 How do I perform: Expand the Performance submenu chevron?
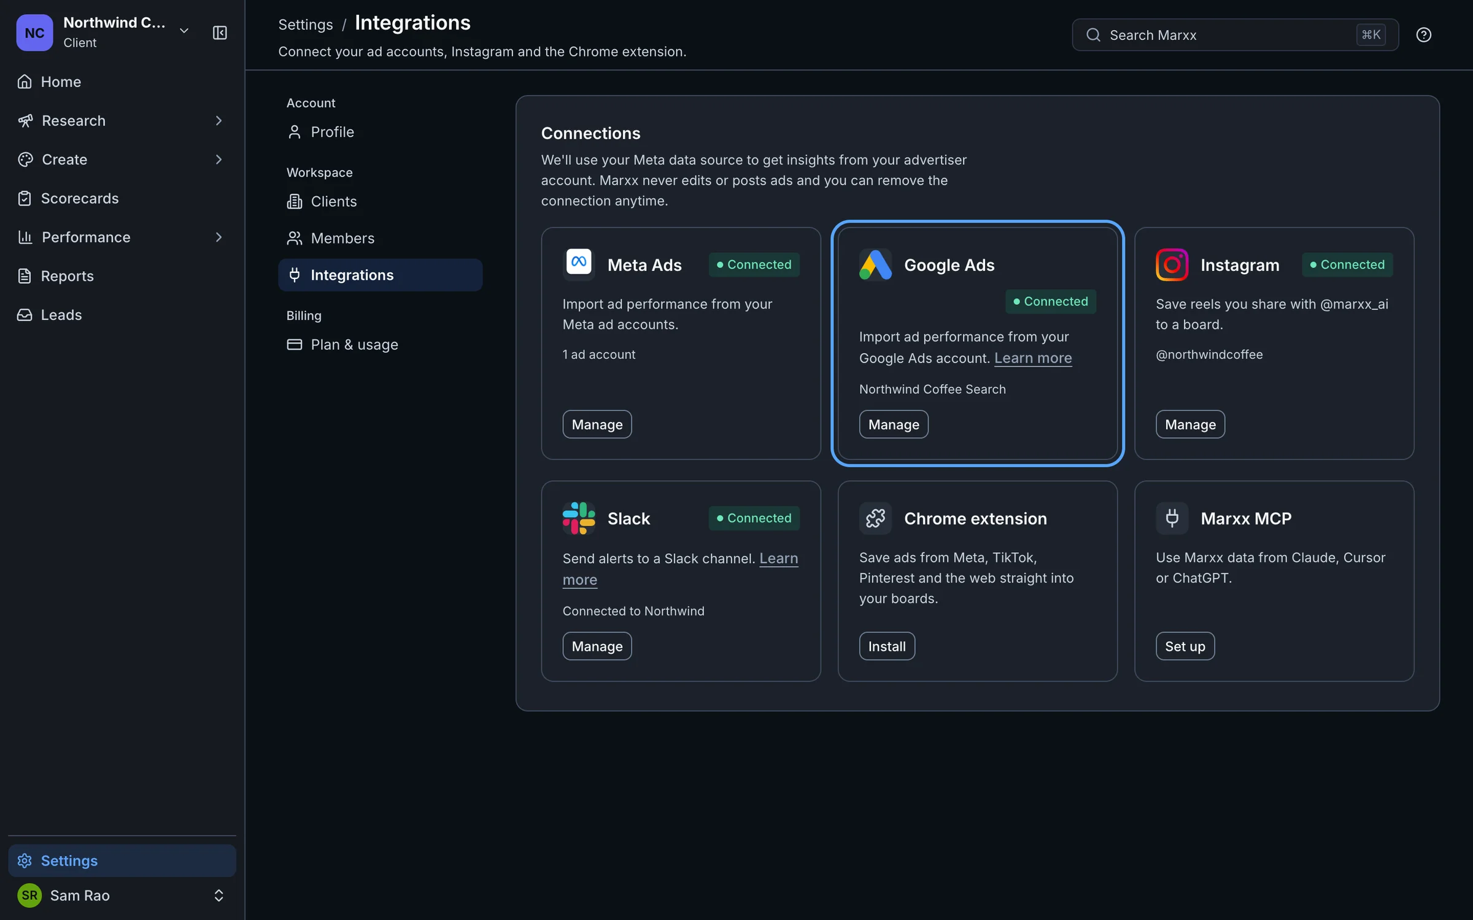point(218,237)
